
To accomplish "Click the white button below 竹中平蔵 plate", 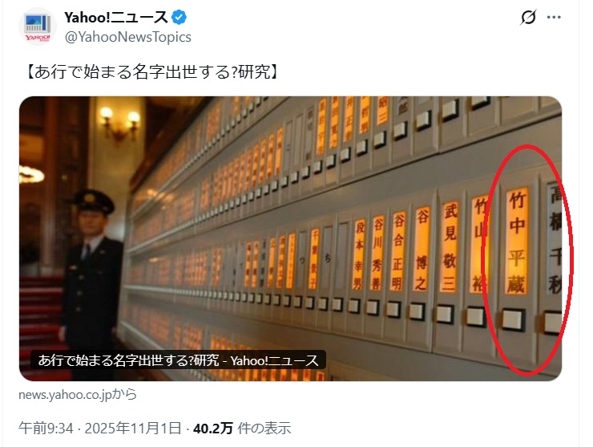I will [x=513, y=320].
